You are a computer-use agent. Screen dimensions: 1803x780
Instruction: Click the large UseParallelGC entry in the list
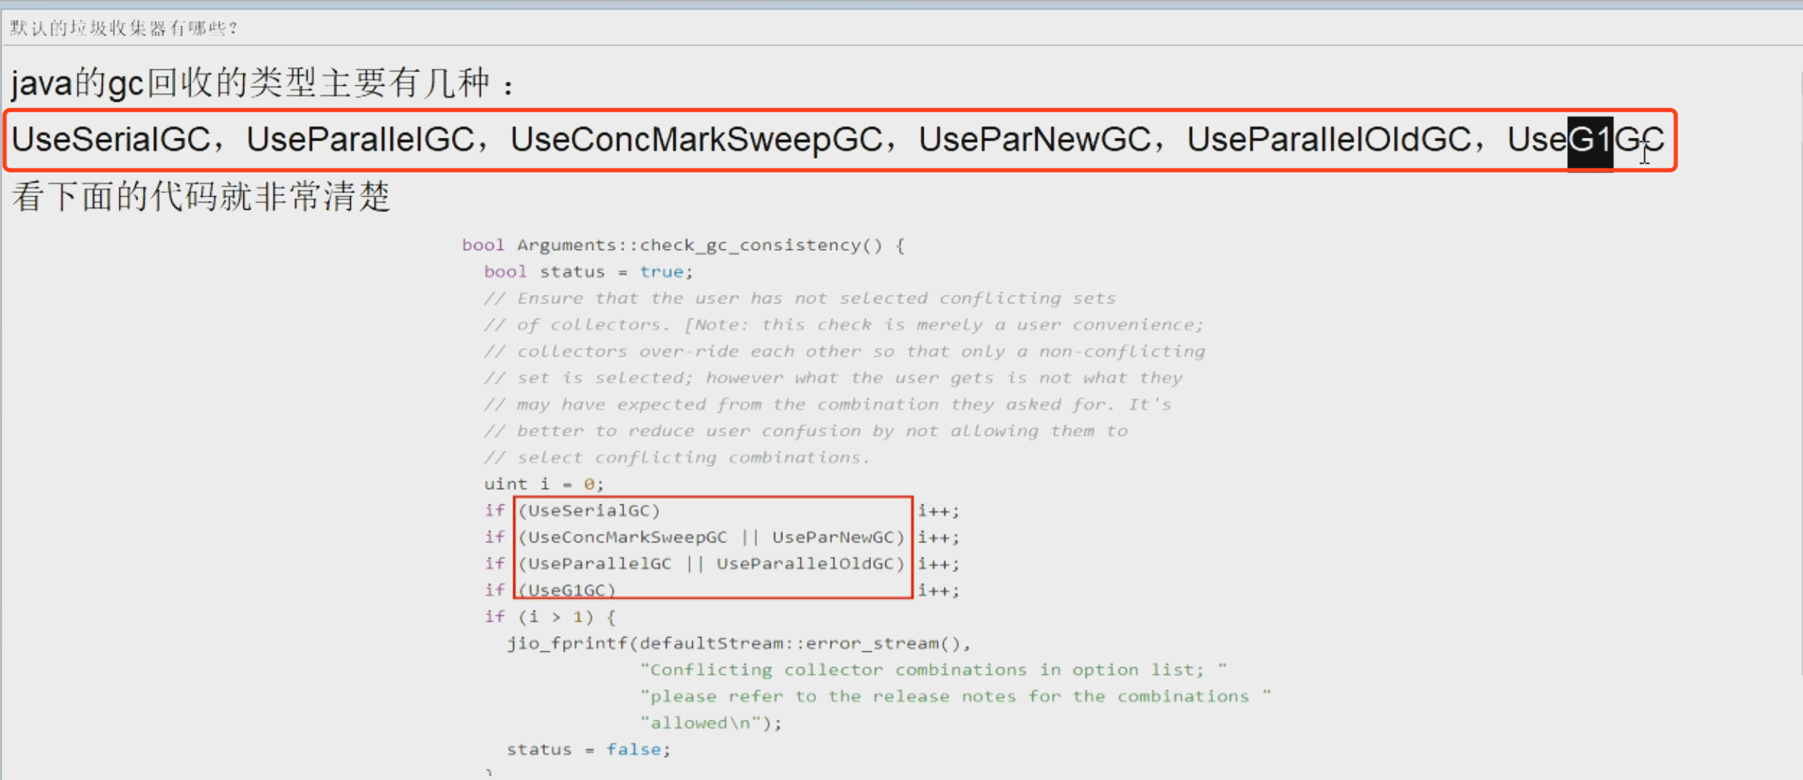361,139
